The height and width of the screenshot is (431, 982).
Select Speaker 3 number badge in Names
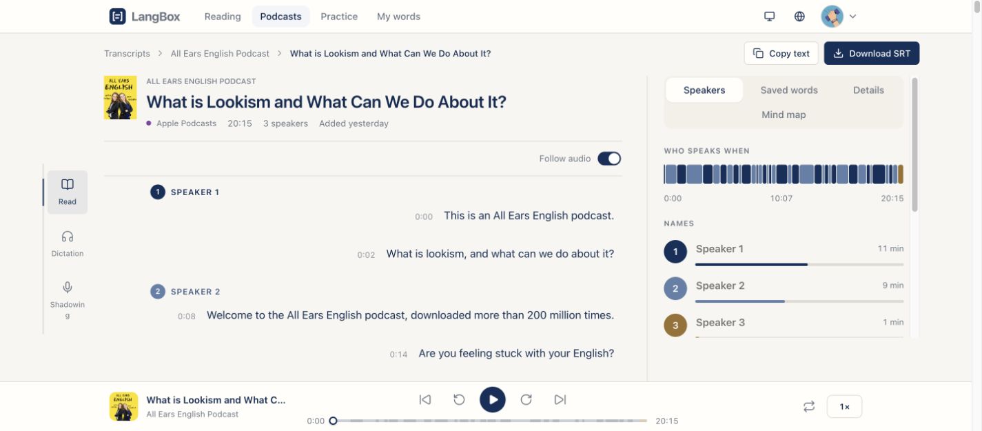pos(675,325)
